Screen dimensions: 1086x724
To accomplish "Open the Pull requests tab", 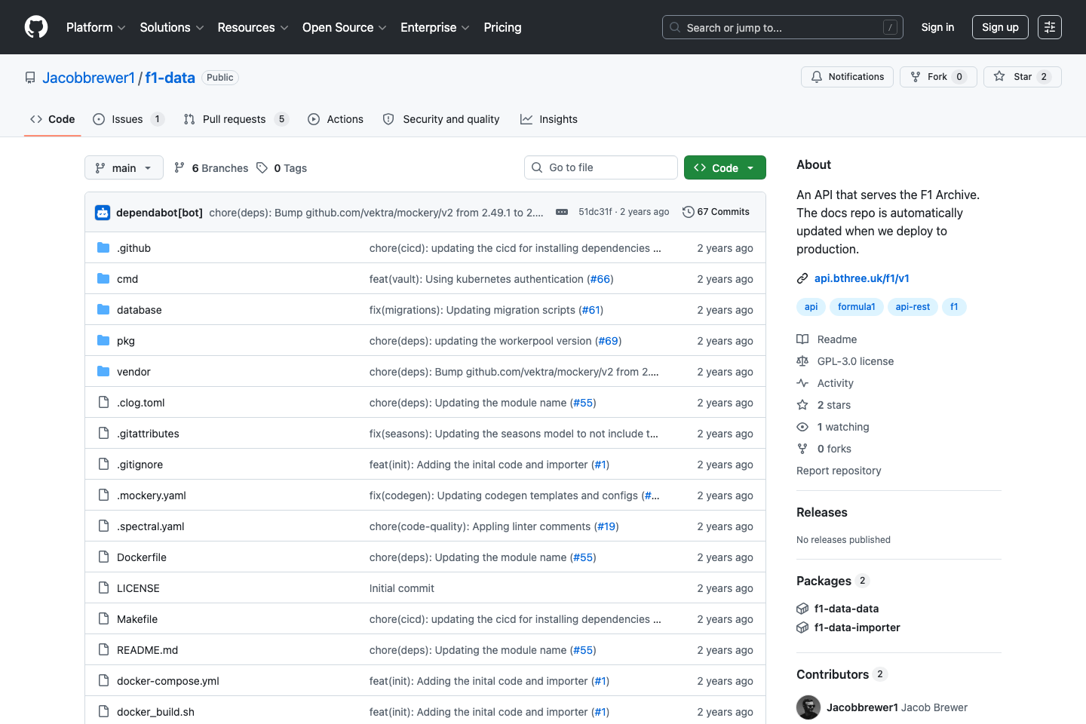I will pyautogui.click(x=235, y=118).
